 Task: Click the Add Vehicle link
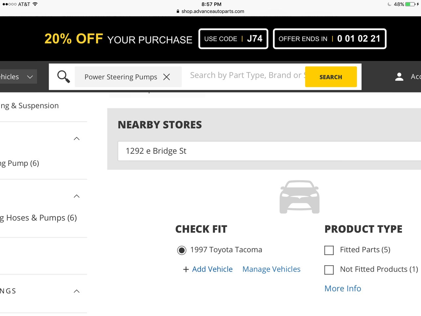click(212, 269)
